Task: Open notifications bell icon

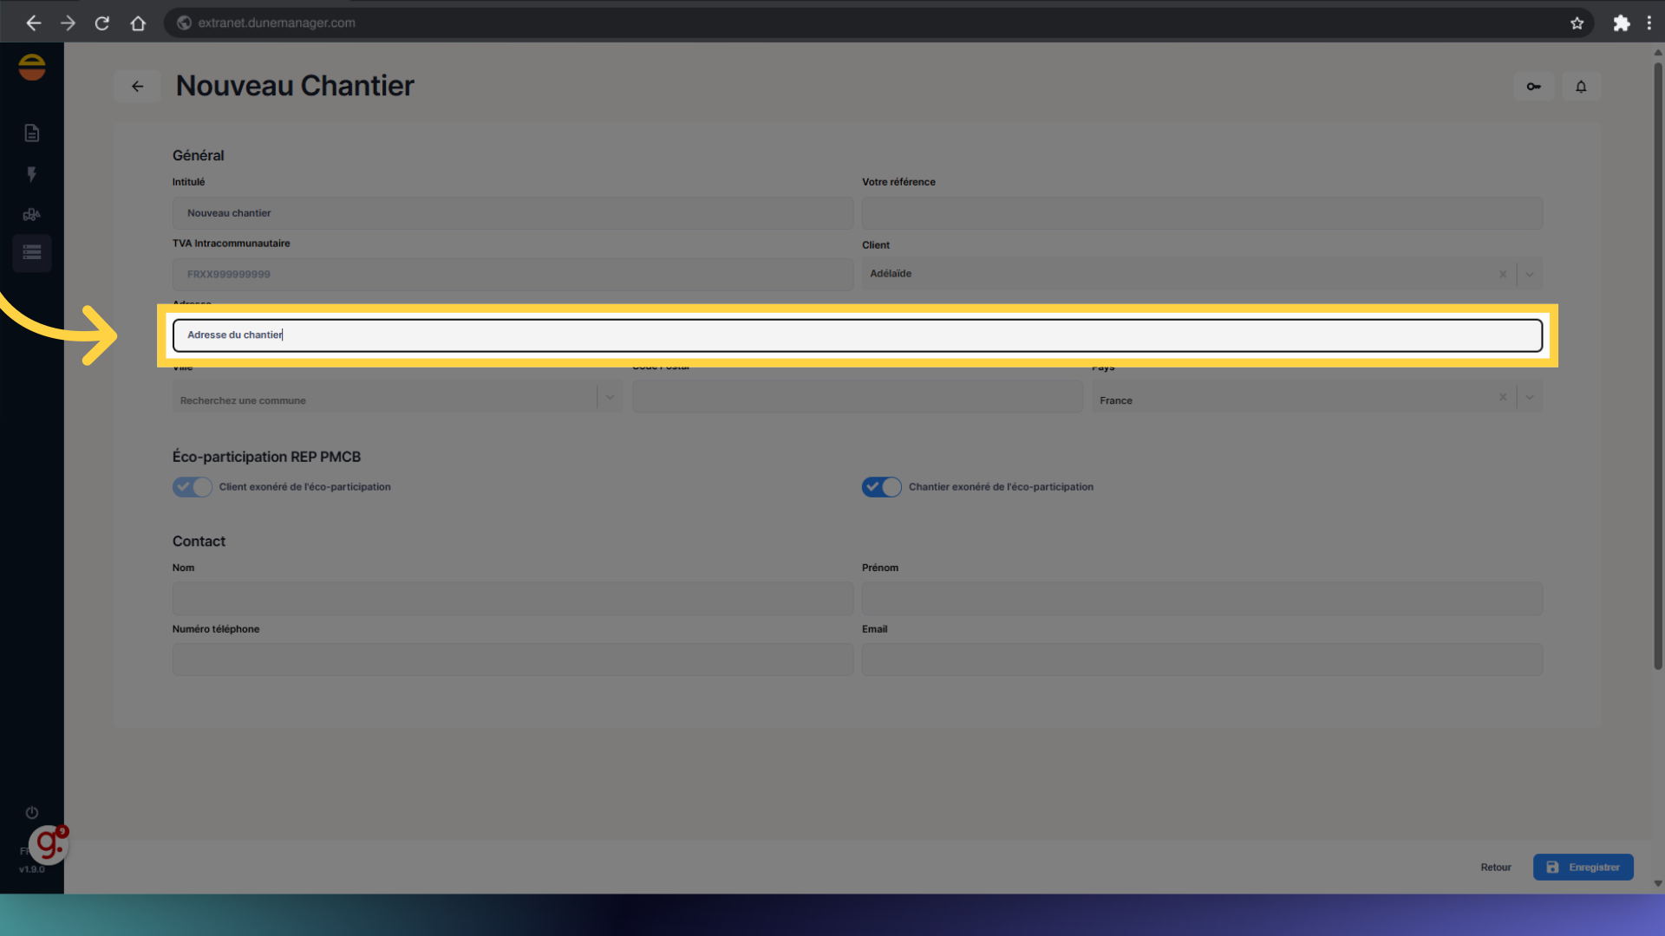Action: coord(1581,87)
